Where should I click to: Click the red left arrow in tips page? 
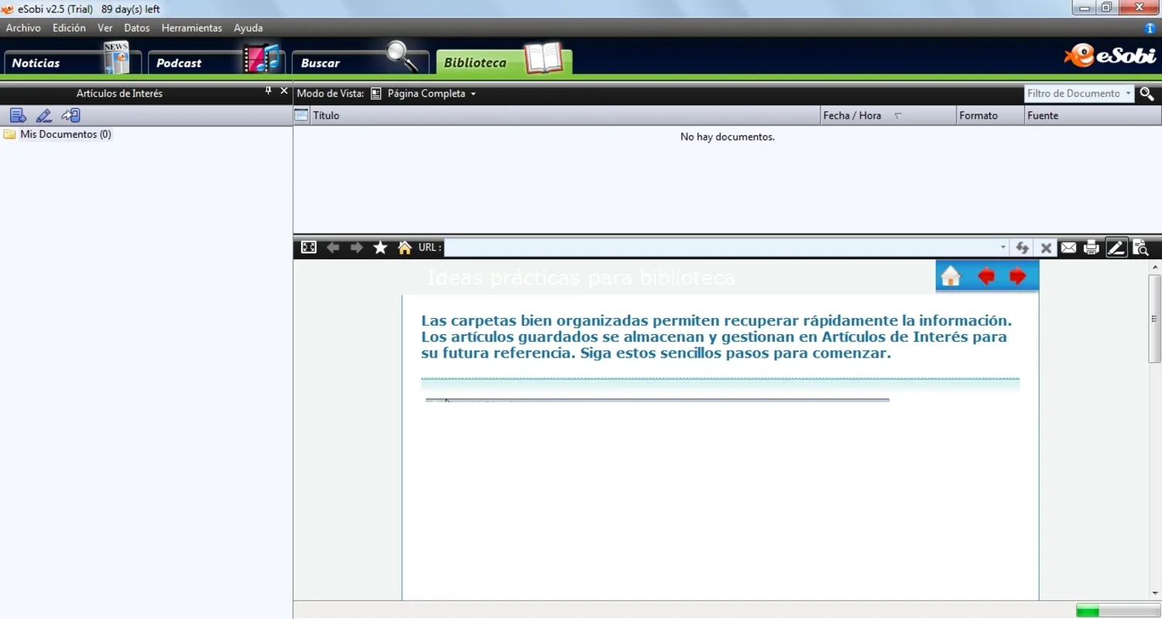click(985, 276)
